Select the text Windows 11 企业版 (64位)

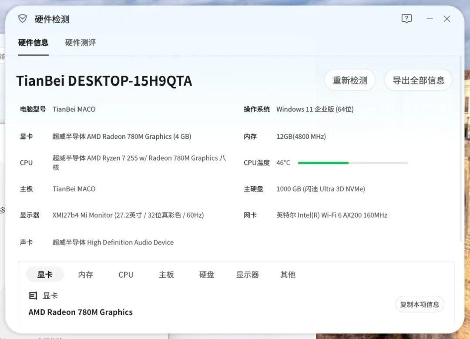(315, 109)
